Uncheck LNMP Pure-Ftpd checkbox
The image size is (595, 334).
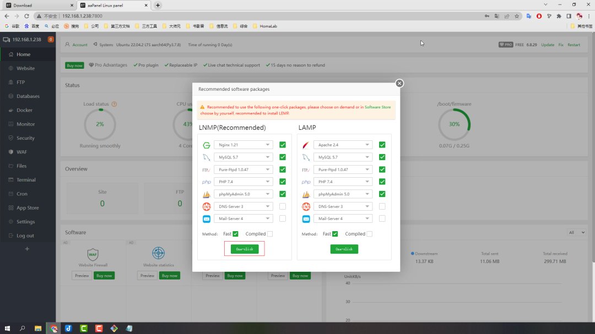pos(282,169)
